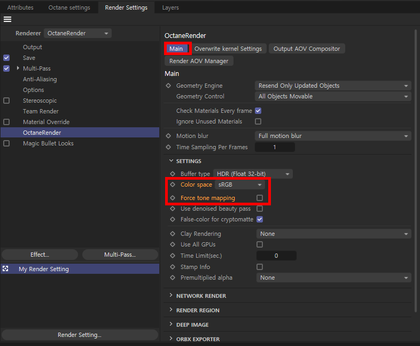
Task: Switch to the Attributes tab
Action: click(20, 7)
